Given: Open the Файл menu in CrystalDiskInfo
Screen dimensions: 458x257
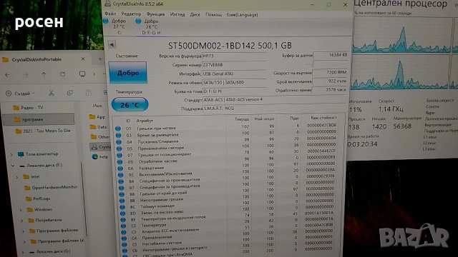Looking at the screenshot, I should click(110, 14).
